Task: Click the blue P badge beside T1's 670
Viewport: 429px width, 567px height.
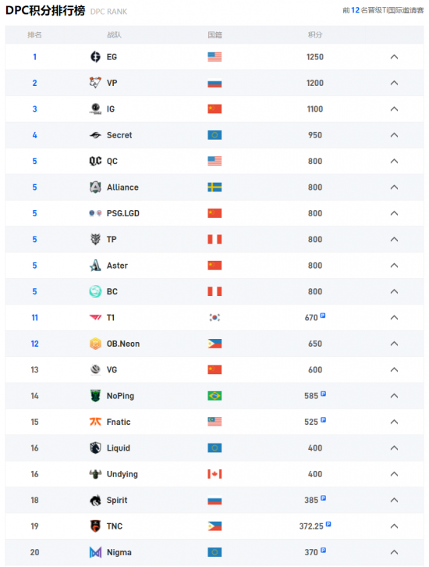Action: pyautogui.click(x=323, y=316)
